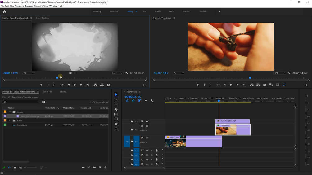Toggle V3 track output eye icon
This screenshot has height=175, width=312.
(x=147, y=121)
